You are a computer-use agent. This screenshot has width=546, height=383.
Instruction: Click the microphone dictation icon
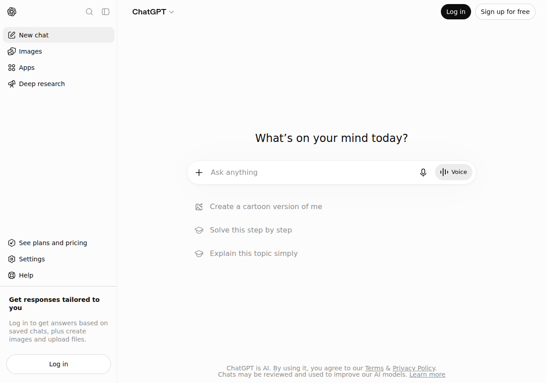click(423, 173)
